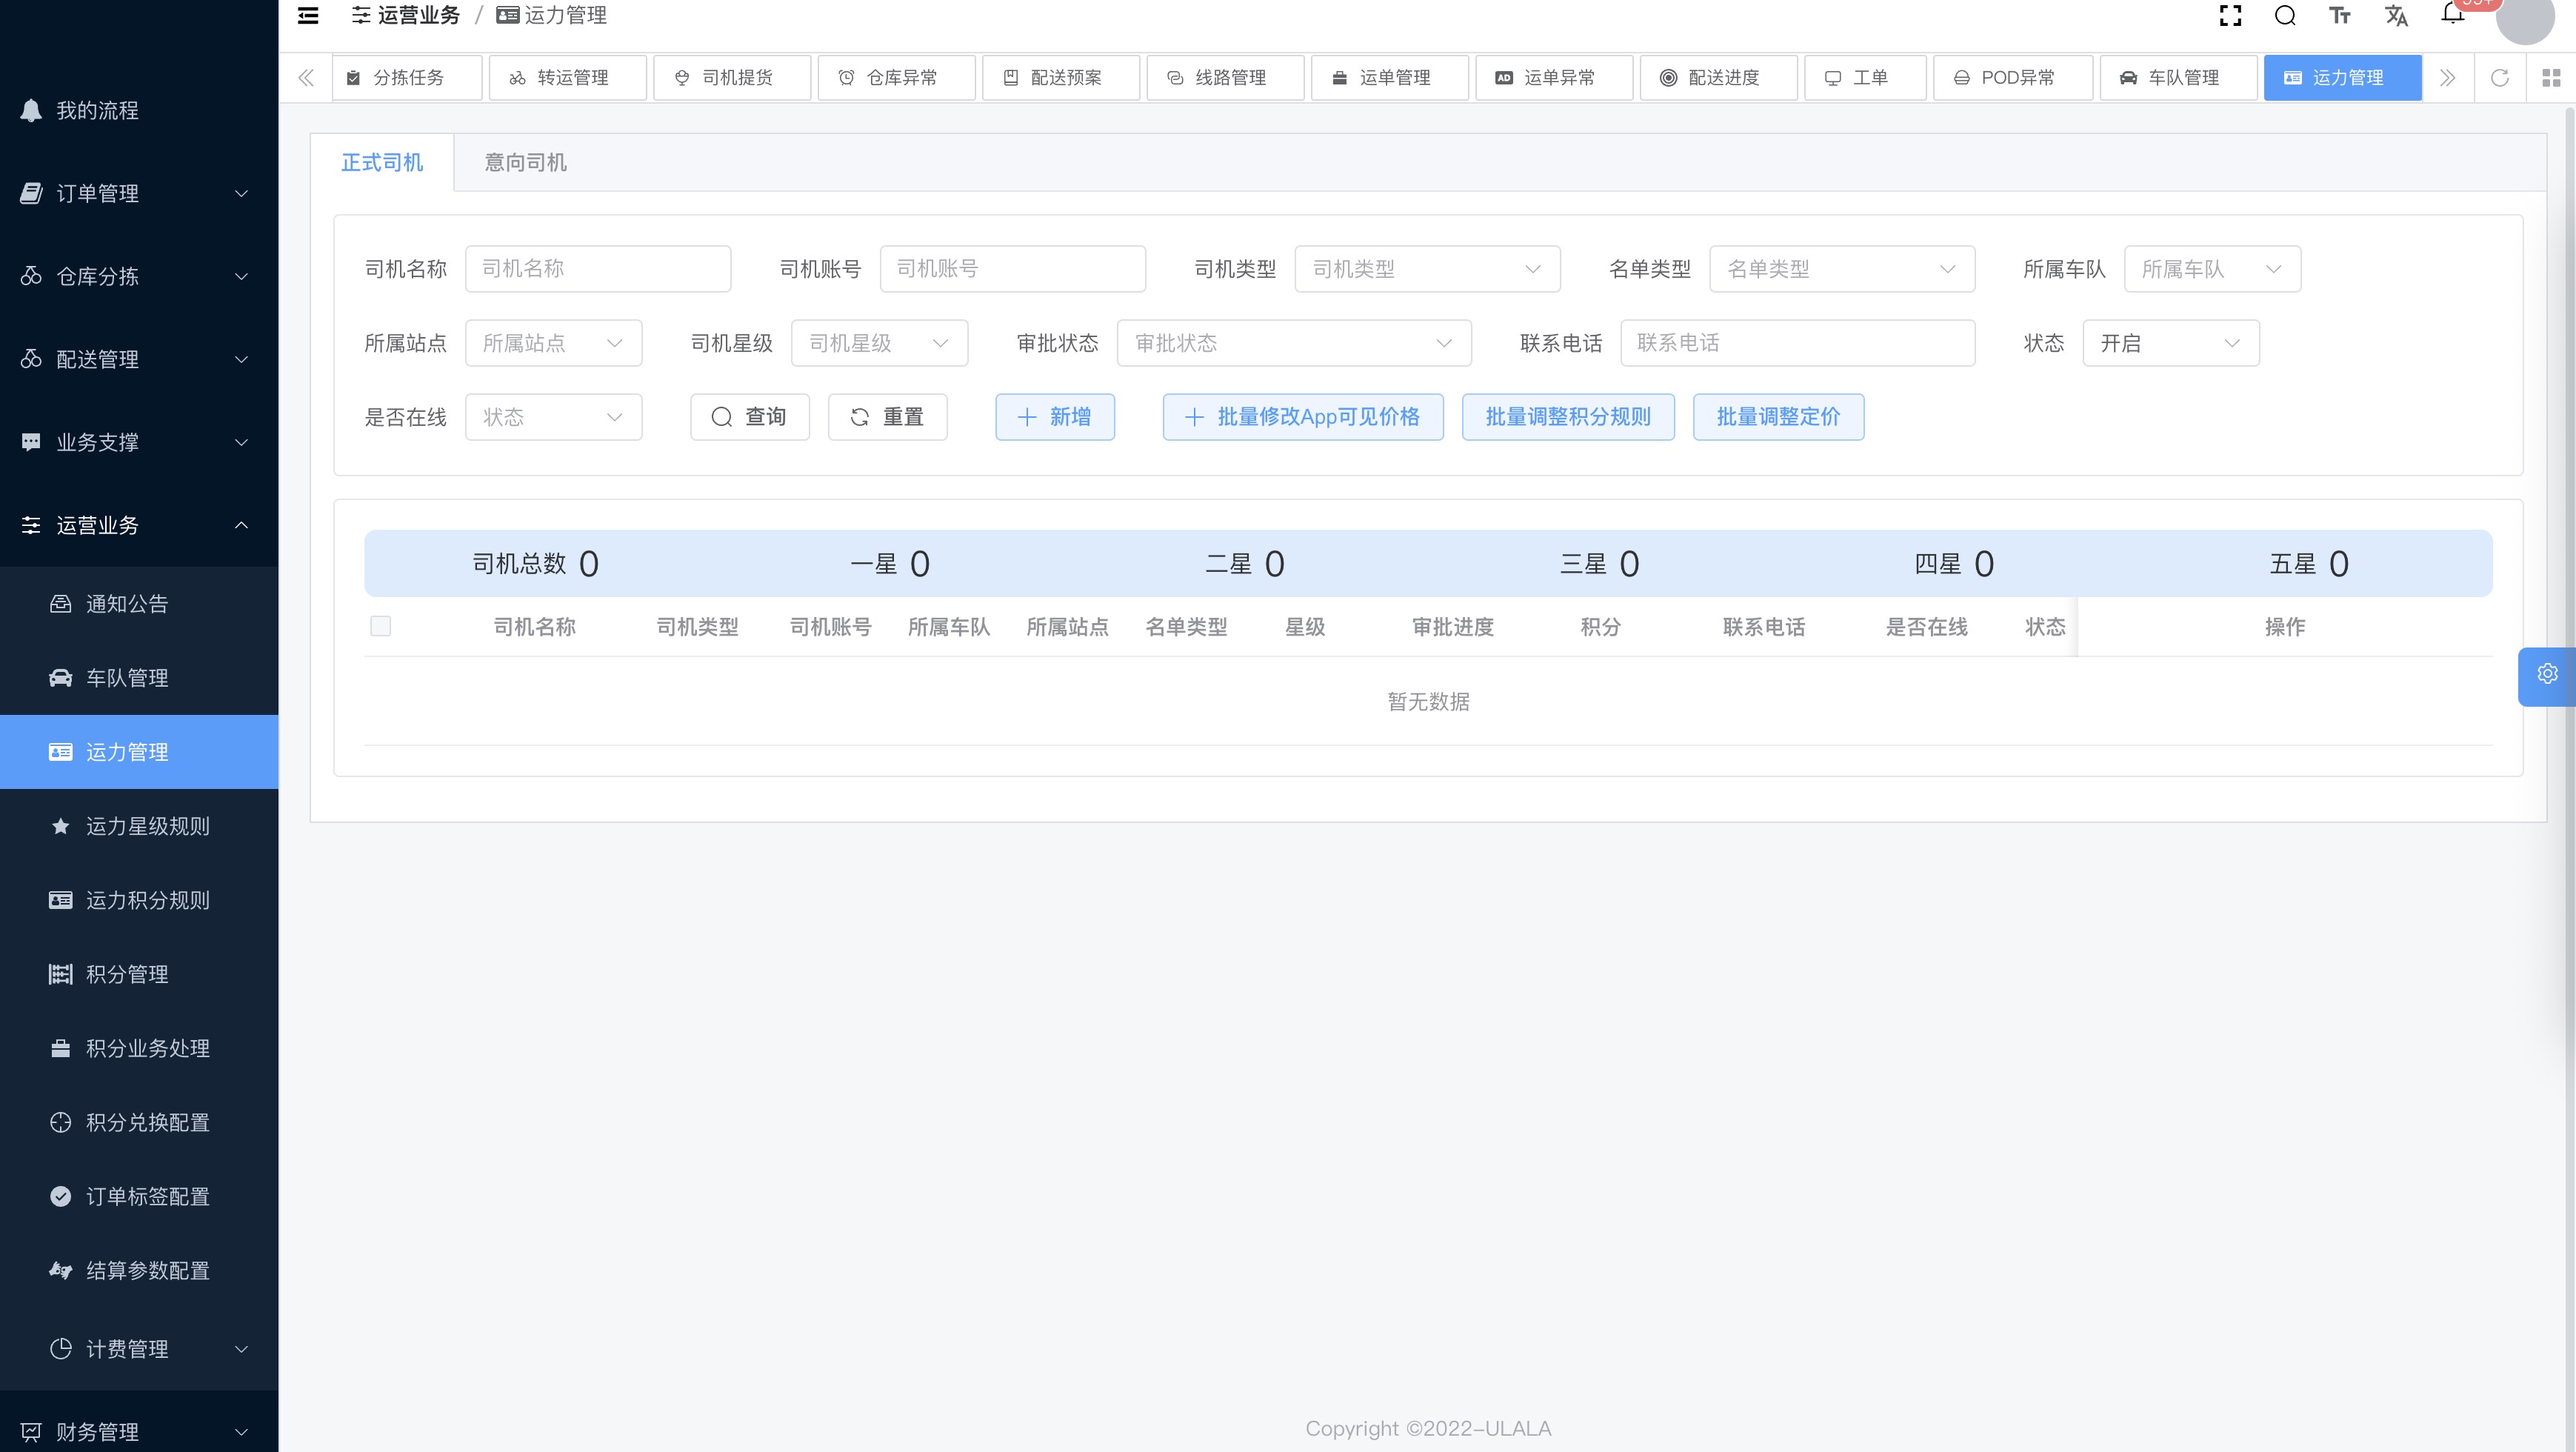This screenshot has width=2576, height=1452.
Task: Click the 查询 search button
Action: (749, 417)
